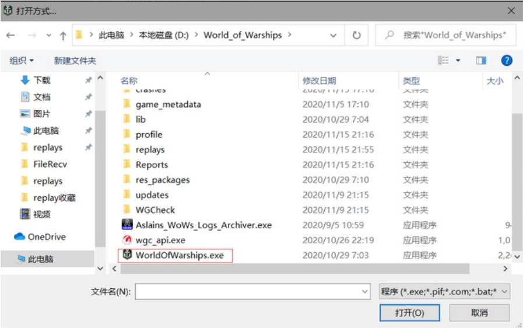Click the file list vertical scrollbar thumb
The height and width of the screenshot is (328, 523).
(x=517, y=182)
